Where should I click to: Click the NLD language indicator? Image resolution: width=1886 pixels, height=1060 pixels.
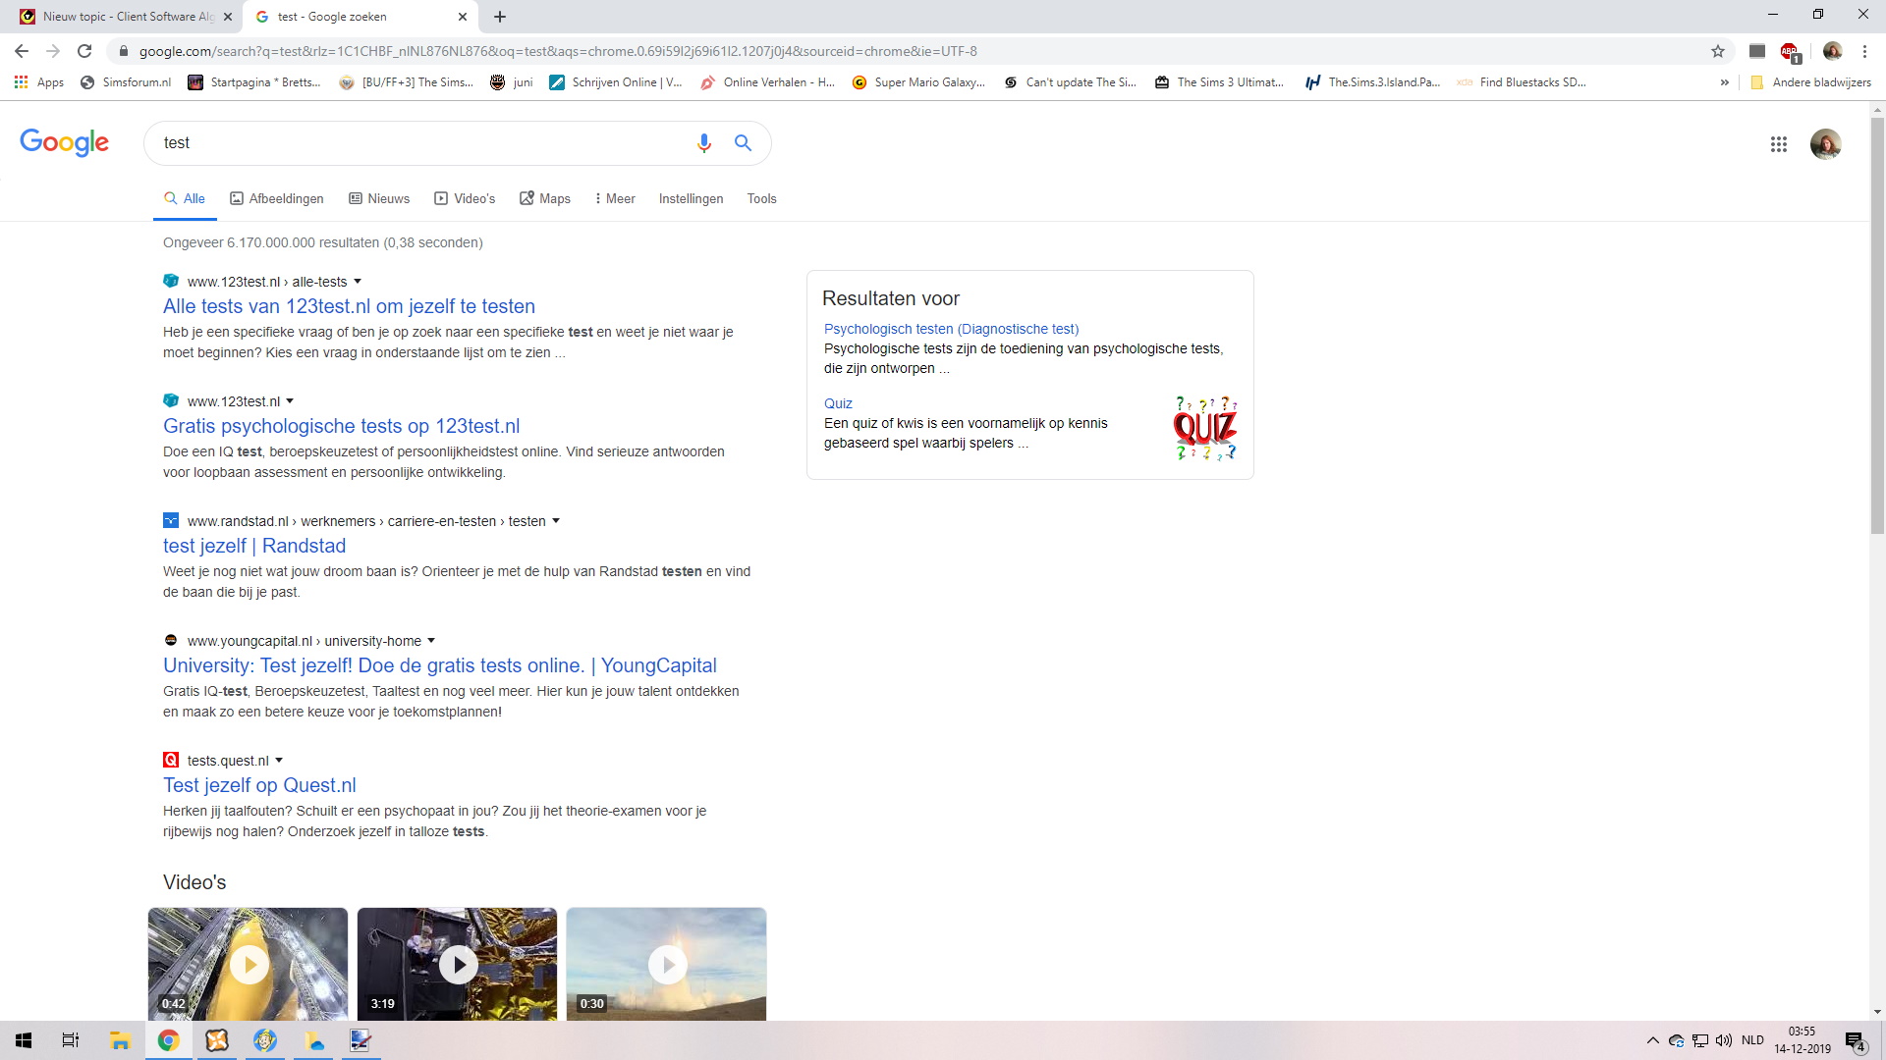click(x=1752, y=1040)
